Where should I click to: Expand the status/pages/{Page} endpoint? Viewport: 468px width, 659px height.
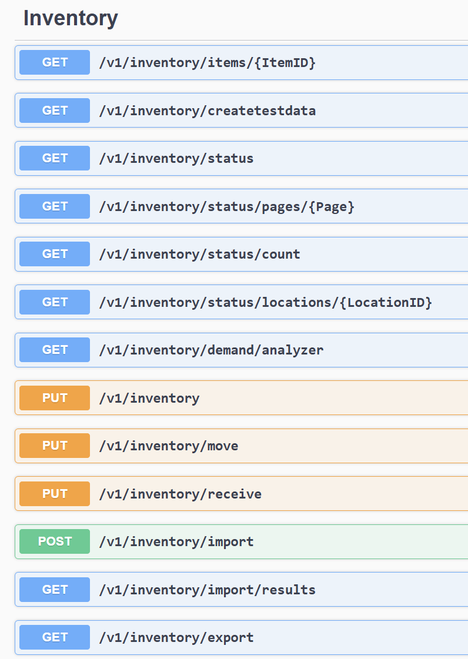pyautogui.click(x=226, y=206)
